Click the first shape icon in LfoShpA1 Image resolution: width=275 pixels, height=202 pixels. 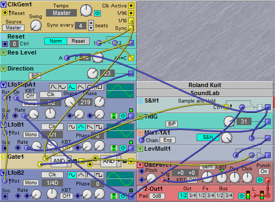pyautogui.click(x=53, y=87)
